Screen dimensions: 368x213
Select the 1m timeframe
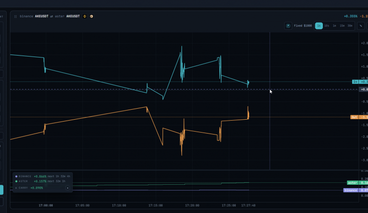coord(334,26)
